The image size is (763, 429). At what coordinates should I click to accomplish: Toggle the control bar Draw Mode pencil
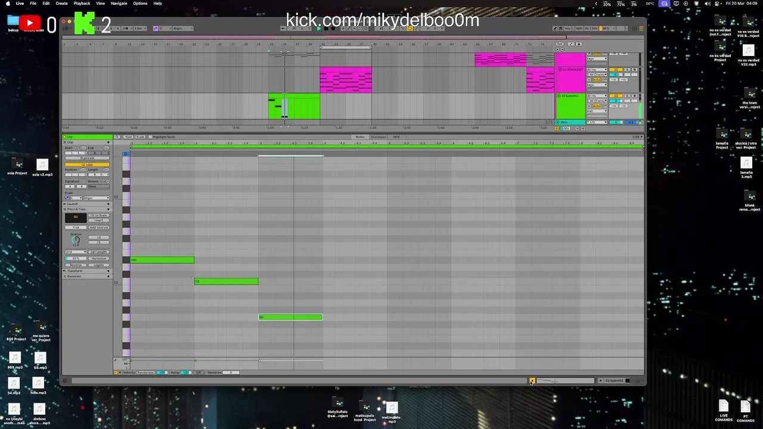click(x=554, y=28)
